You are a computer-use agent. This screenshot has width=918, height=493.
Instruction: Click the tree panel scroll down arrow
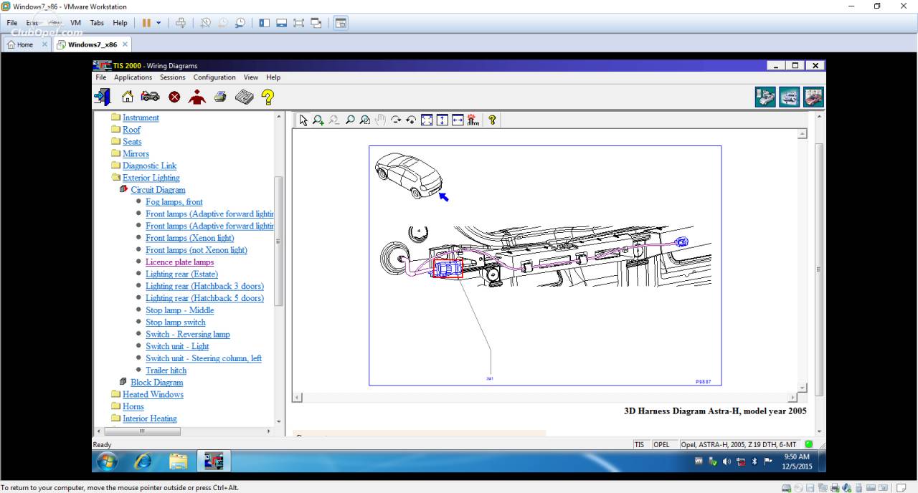(x=279, y=422)
